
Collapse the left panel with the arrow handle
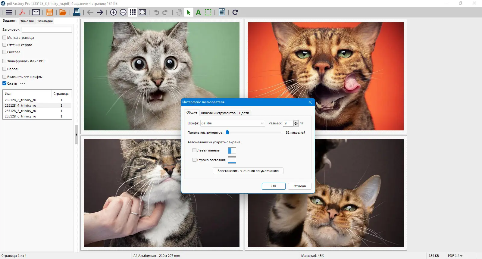(77, 135)
